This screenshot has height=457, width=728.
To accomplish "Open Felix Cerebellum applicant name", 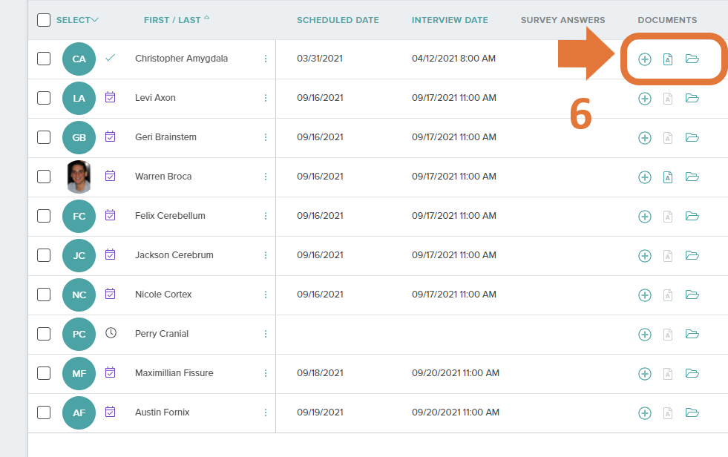I will [x=170, y=216].
